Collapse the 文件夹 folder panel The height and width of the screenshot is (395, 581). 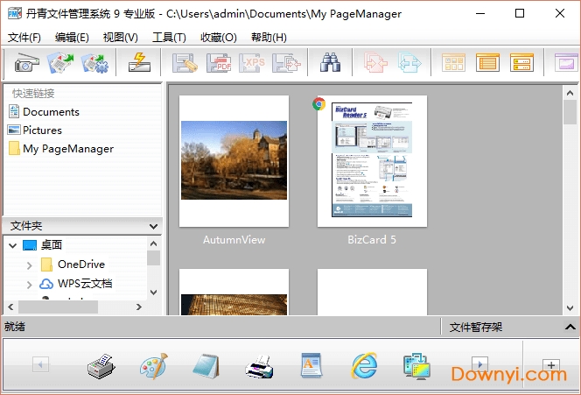[153, 226]
